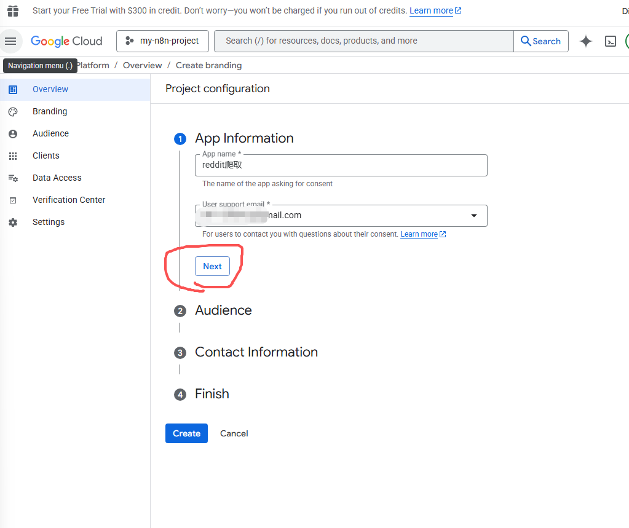
Task: Open Learn more link in trial banner
Action: [431, 11]
